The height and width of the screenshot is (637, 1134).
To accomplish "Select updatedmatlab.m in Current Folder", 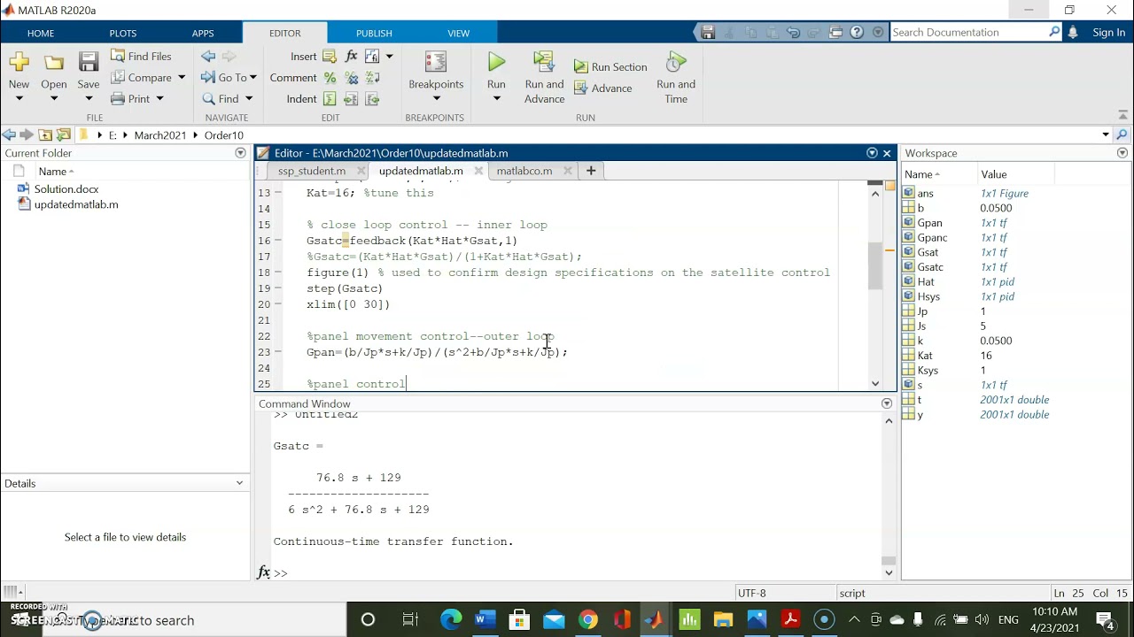I will [76, 204].
